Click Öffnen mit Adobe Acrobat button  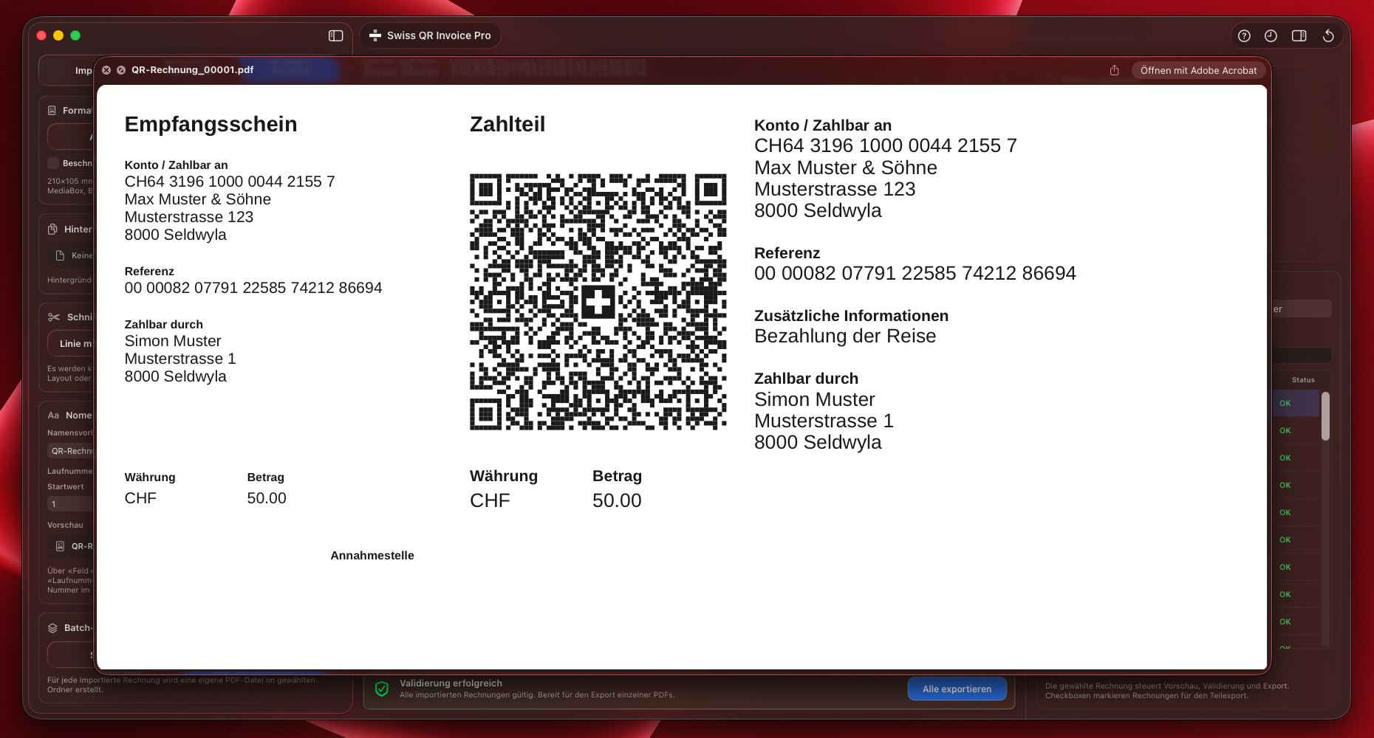(1198, 70)
